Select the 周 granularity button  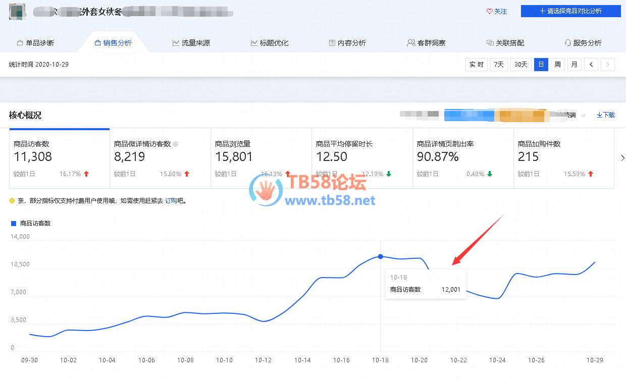[558, 65]
